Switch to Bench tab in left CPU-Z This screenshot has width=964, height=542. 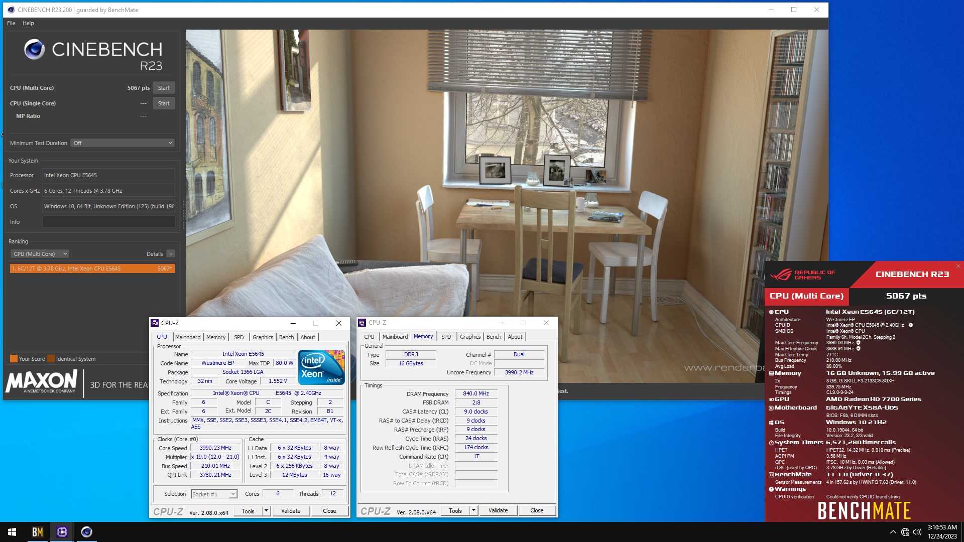click(x=287, y=337)
